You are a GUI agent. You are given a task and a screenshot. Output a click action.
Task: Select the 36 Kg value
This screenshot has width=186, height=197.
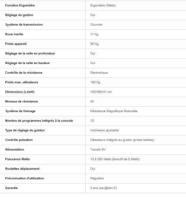[94, 44]
